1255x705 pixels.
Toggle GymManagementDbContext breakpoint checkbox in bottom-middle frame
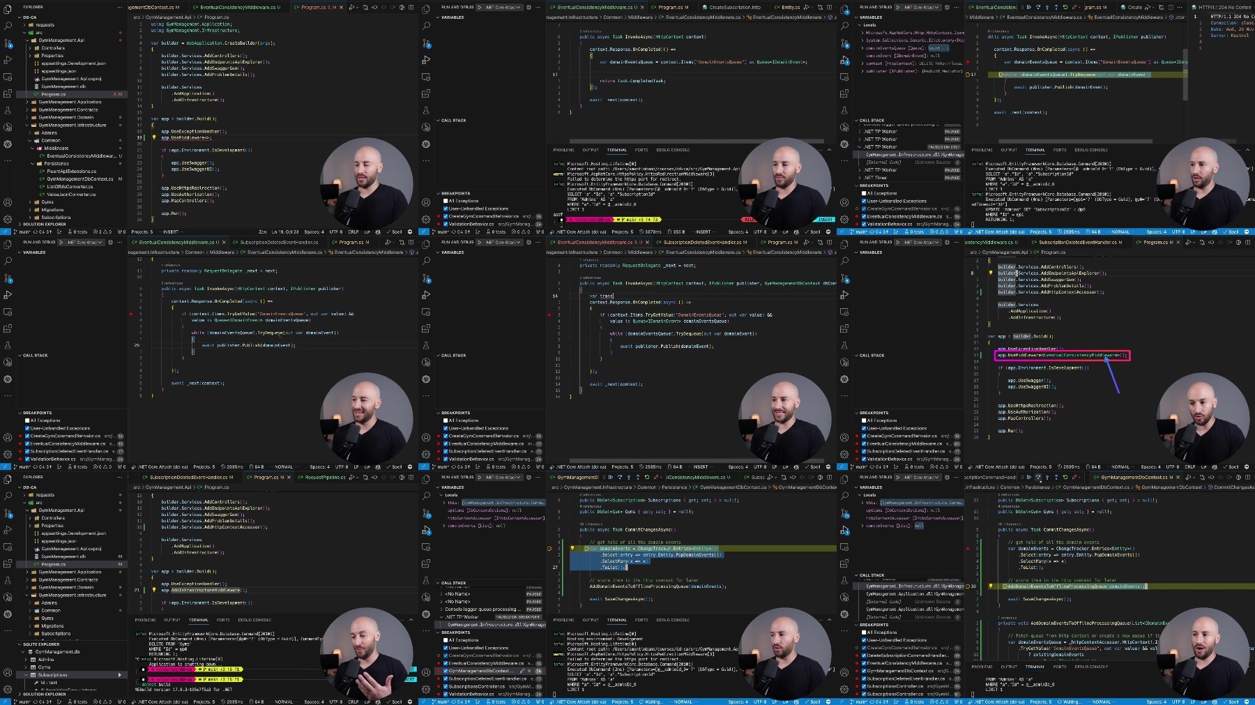[x=446, y=671]
